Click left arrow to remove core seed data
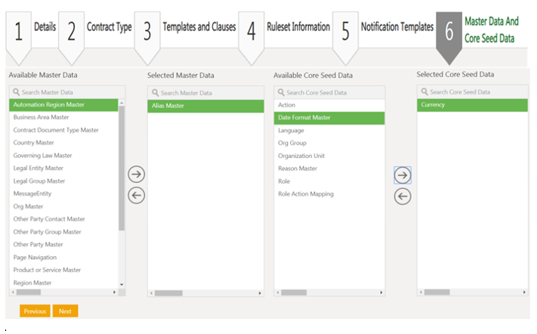This screenshot has width=537, height=334. click(x=403, y=196)
